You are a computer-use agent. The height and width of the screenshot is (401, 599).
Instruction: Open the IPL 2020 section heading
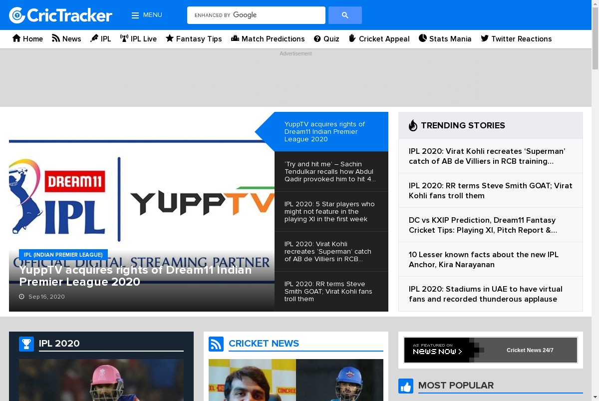click(x=59, y=344)
